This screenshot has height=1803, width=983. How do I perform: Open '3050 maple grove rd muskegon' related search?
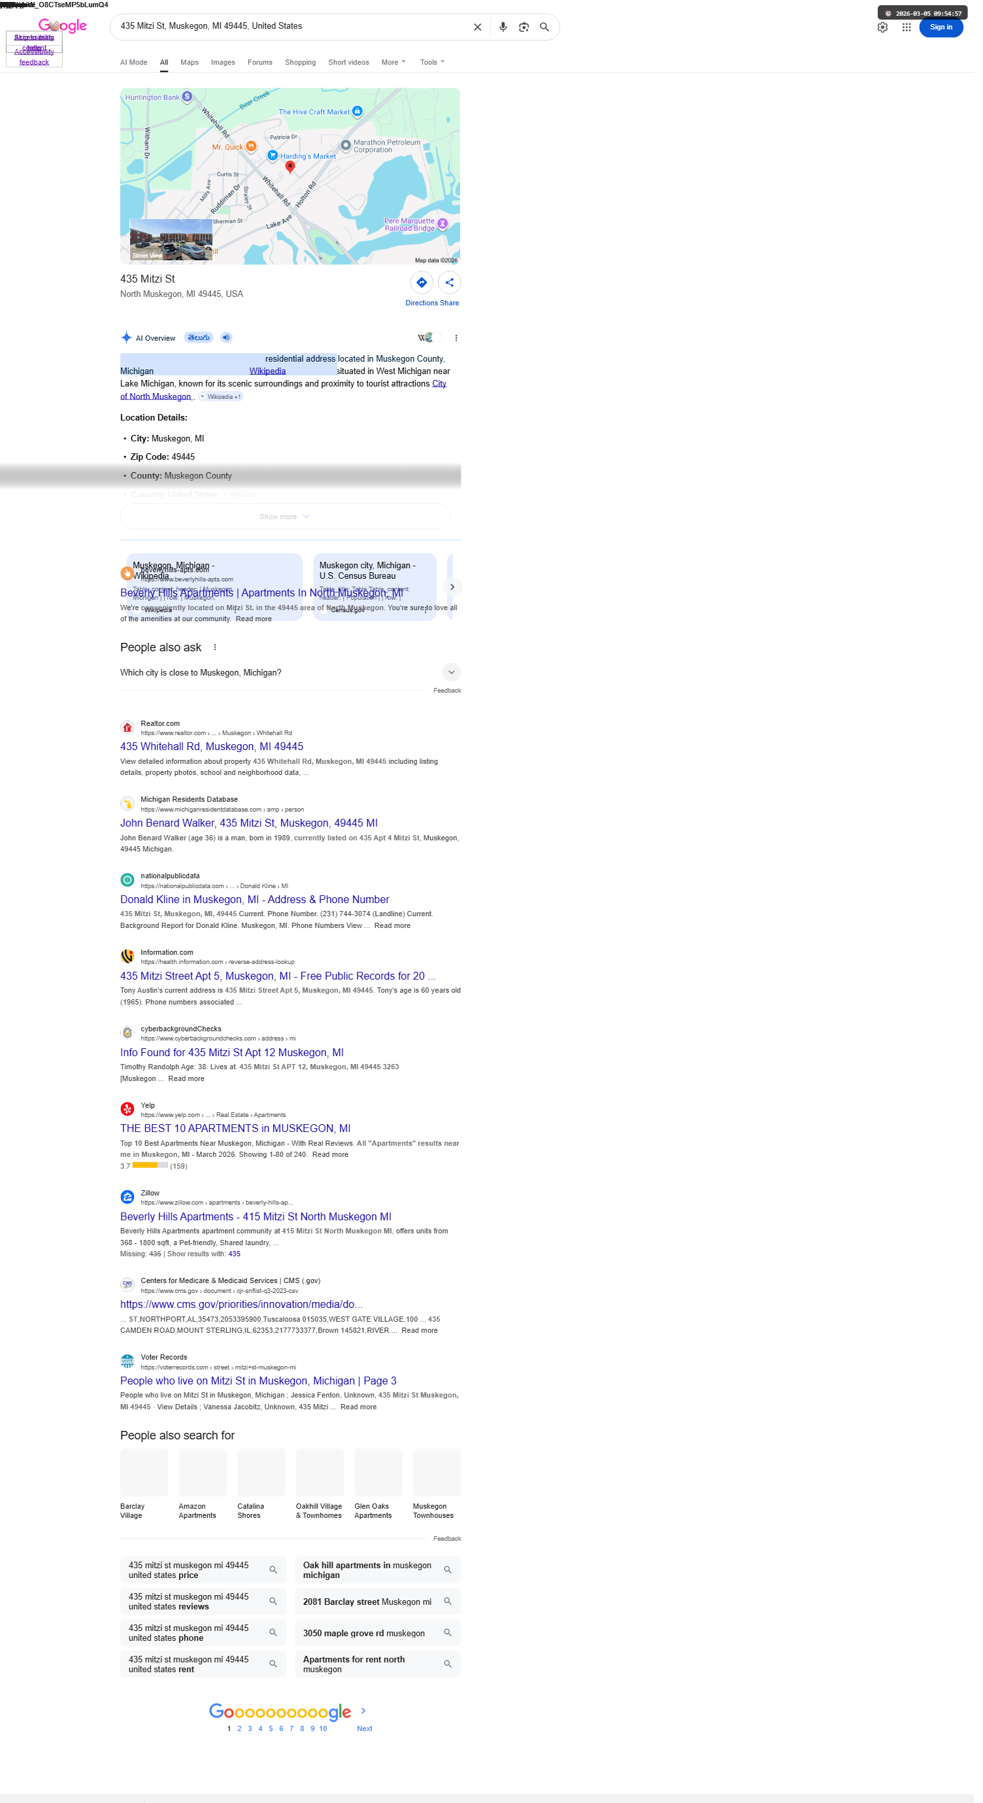click(378, 1633)
